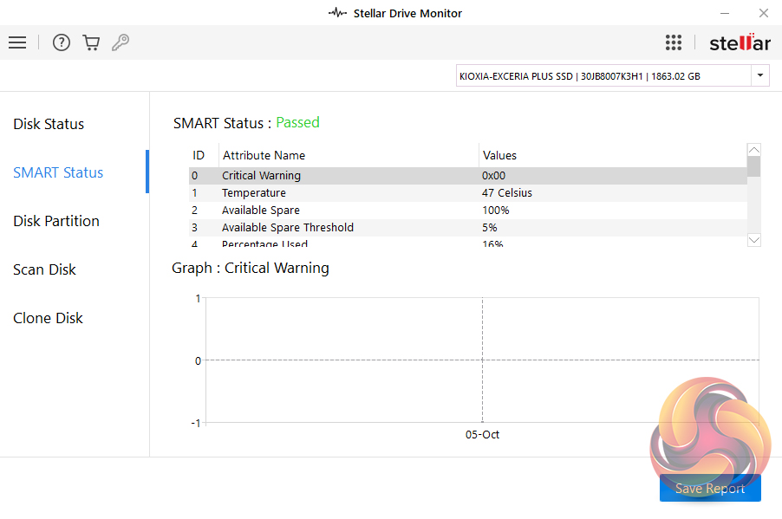Open the Clone Disk tab
The height and width of the screenshot is (519, 782).
coord(49,318)
